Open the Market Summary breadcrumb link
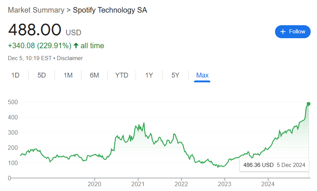Viewport: 317px width, 191px height. [x=36, y=10]
